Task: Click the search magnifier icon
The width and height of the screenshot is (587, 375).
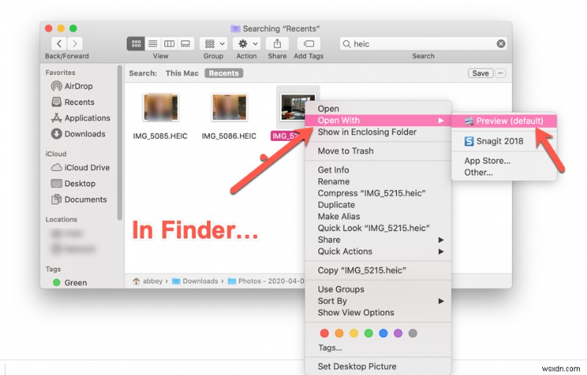Action: tap(346, 44)
